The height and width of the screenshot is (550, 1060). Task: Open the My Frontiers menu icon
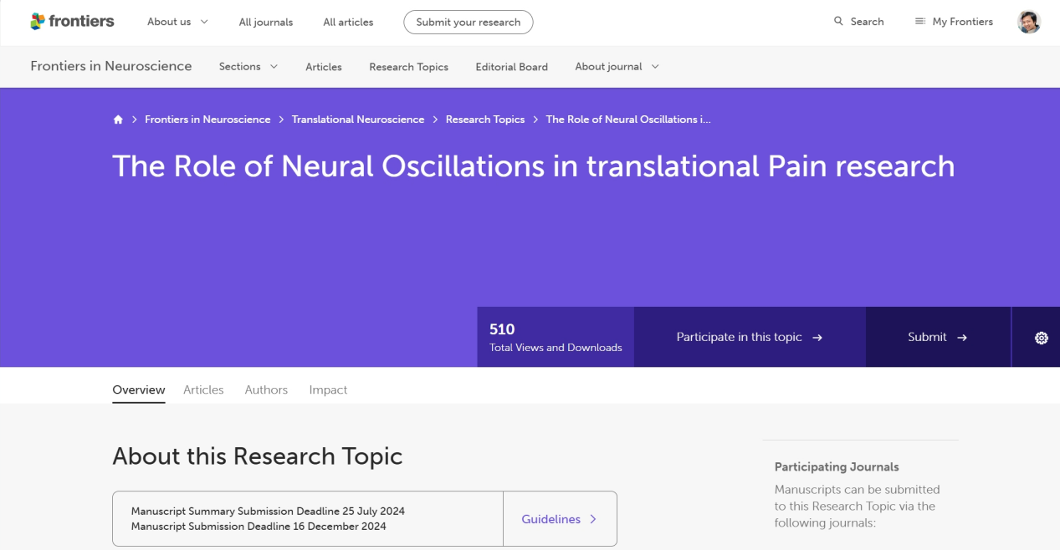(920, 22)
